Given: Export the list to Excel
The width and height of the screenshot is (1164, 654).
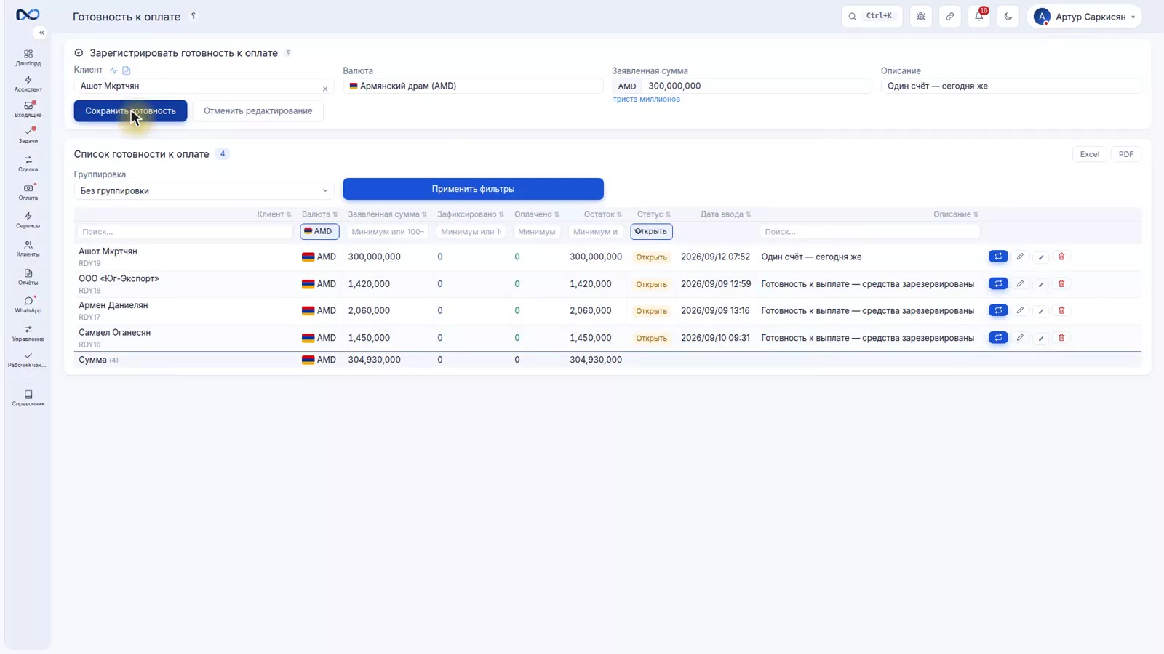Looking at the screenshot, I should 1089,154.
